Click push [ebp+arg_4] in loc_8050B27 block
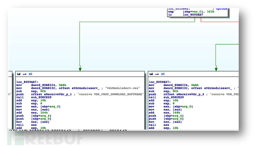 tap(166, 116)
